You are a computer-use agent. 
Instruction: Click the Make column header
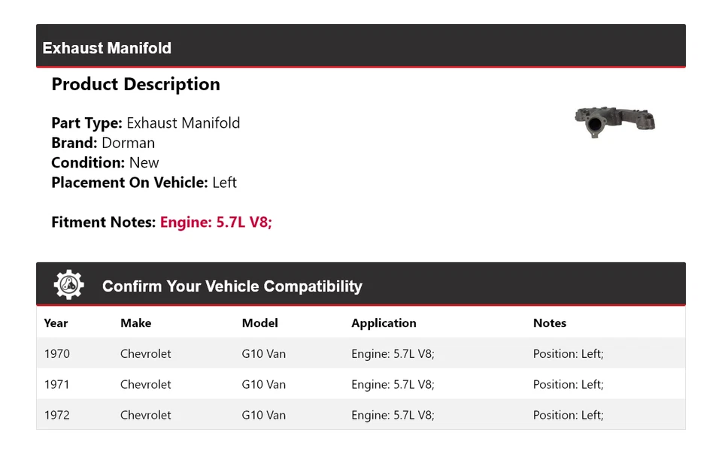[135, 323]
